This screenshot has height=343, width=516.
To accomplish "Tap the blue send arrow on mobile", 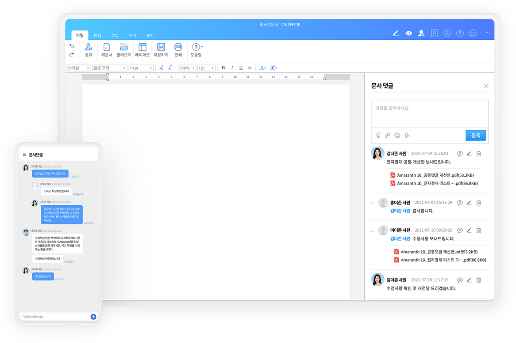I will (x=93, y=317).
